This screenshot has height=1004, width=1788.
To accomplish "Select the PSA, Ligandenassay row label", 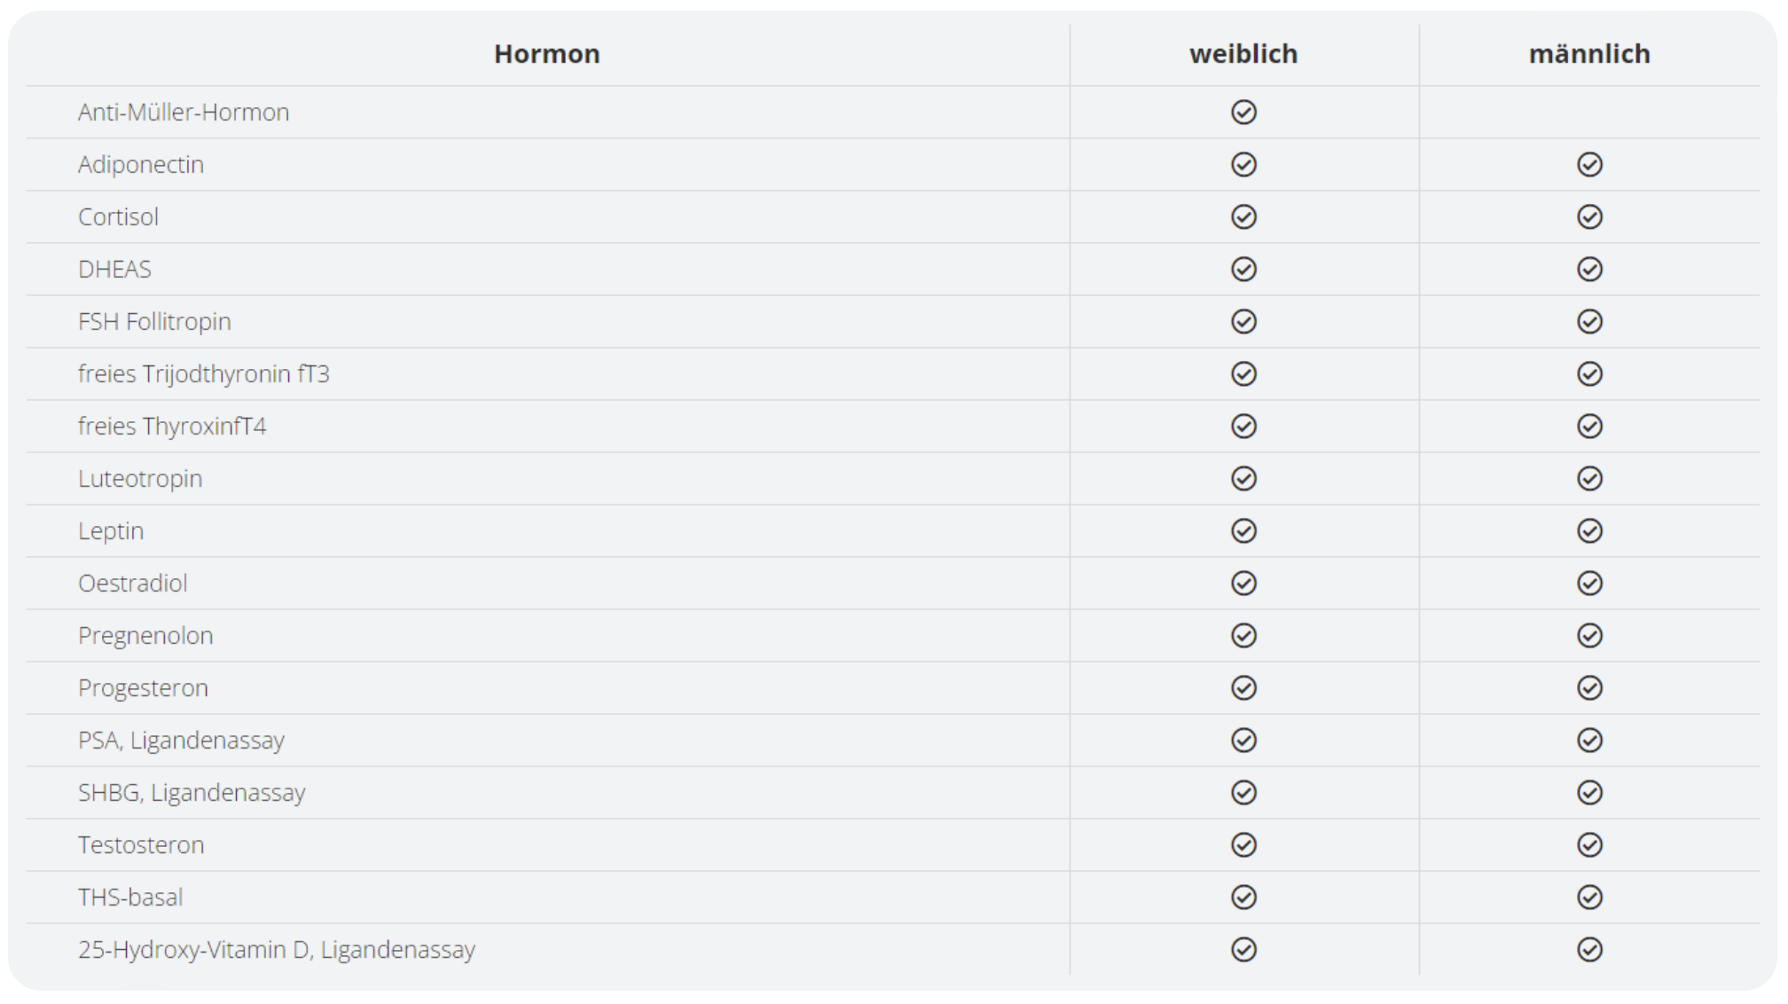I will 181,741.
